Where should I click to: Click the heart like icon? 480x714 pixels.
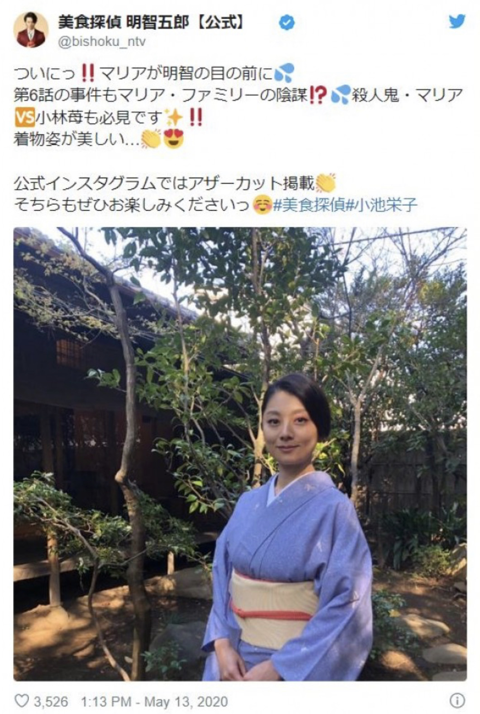coord(22,701)
